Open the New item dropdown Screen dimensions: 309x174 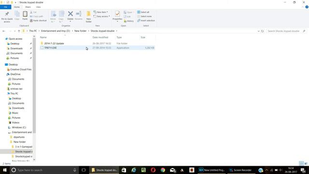[x=101, y=12]
